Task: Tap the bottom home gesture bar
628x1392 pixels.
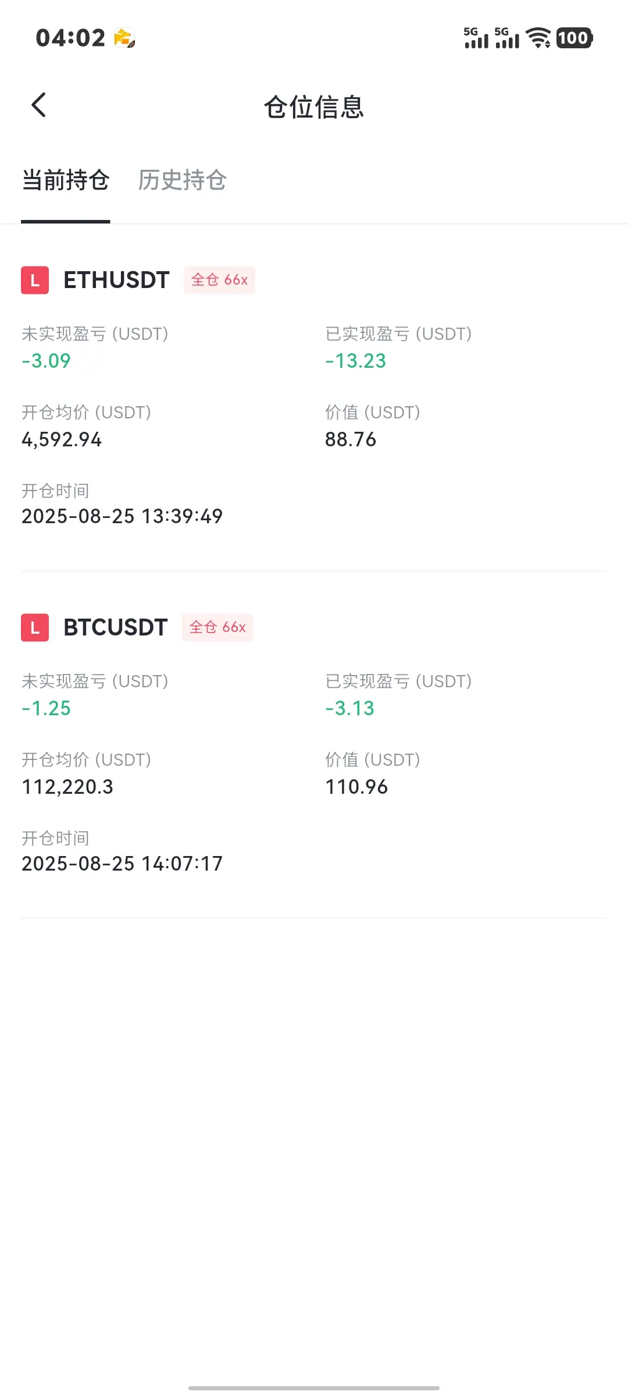Action: coord(314,1372)
